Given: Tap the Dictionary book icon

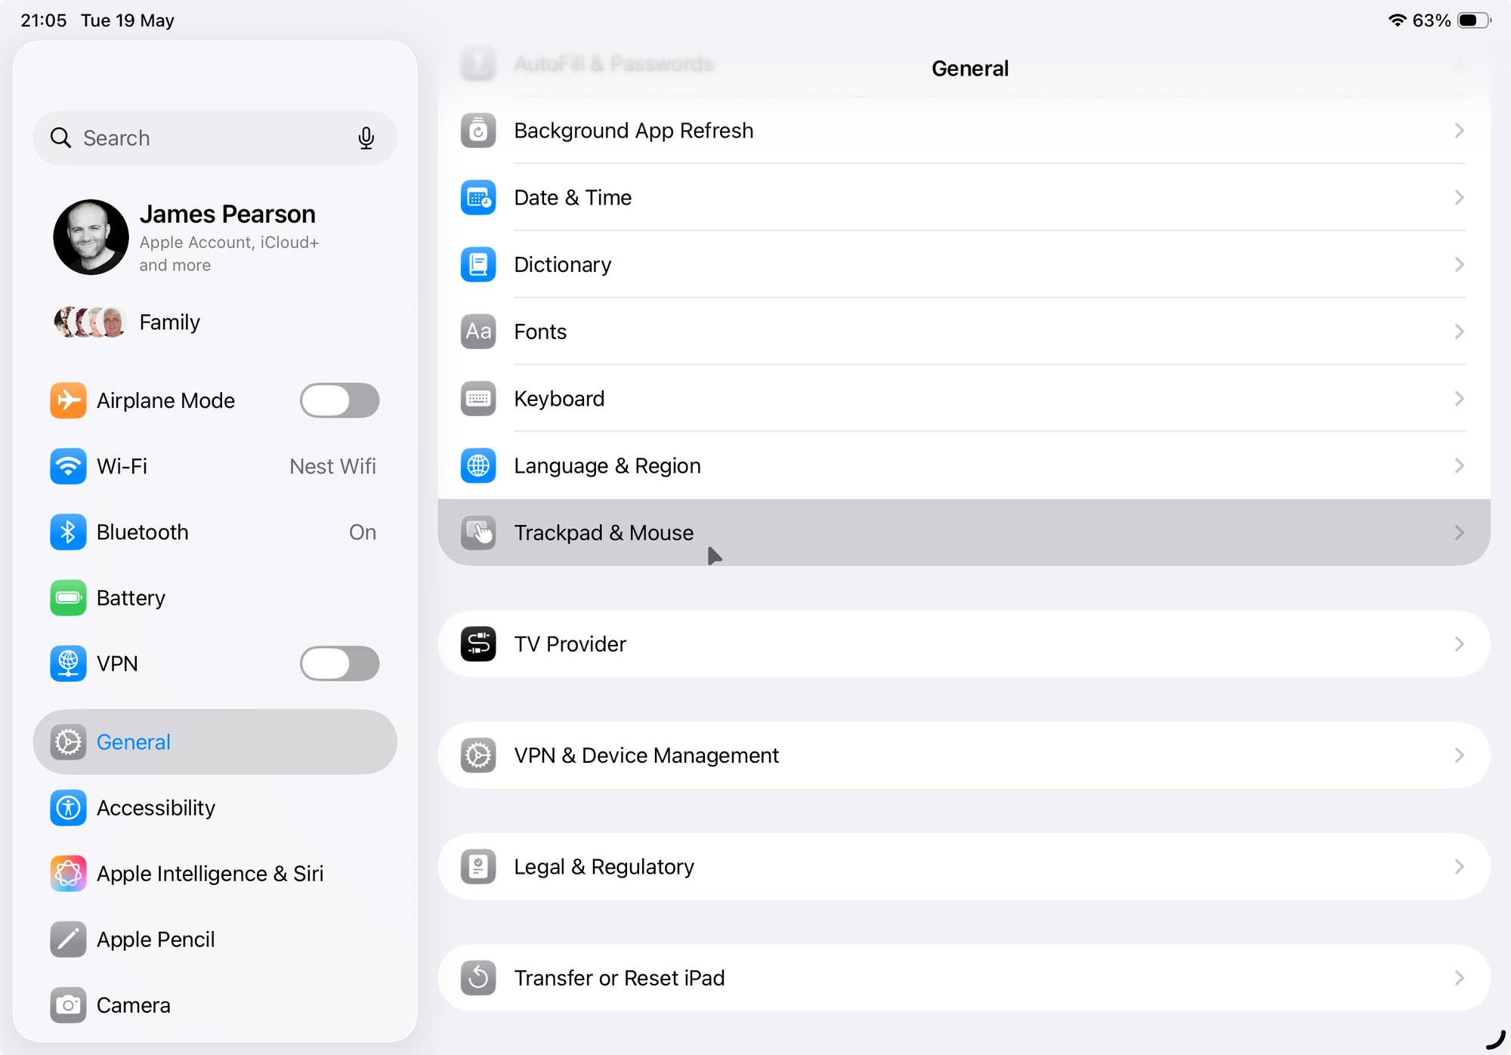Looking at the screenshot, I should click(478, 264).
